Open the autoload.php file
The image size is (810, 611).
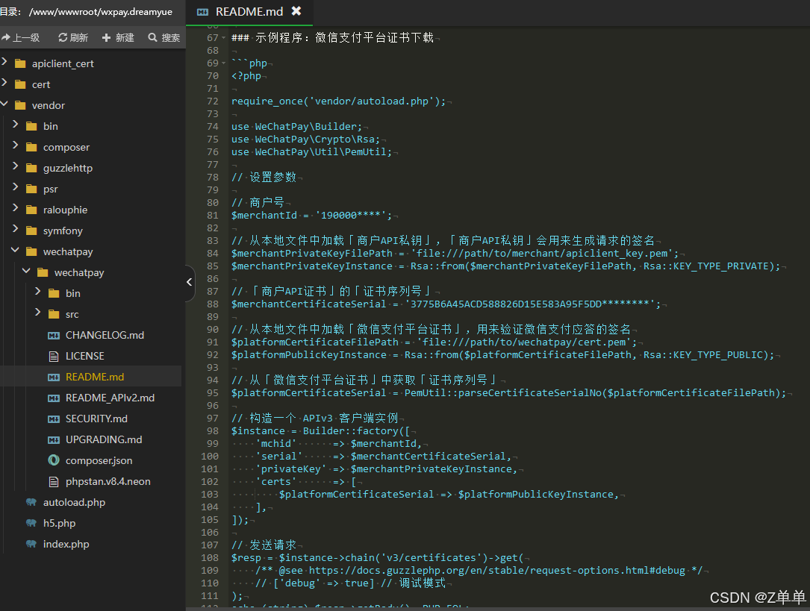click(74, 503)
